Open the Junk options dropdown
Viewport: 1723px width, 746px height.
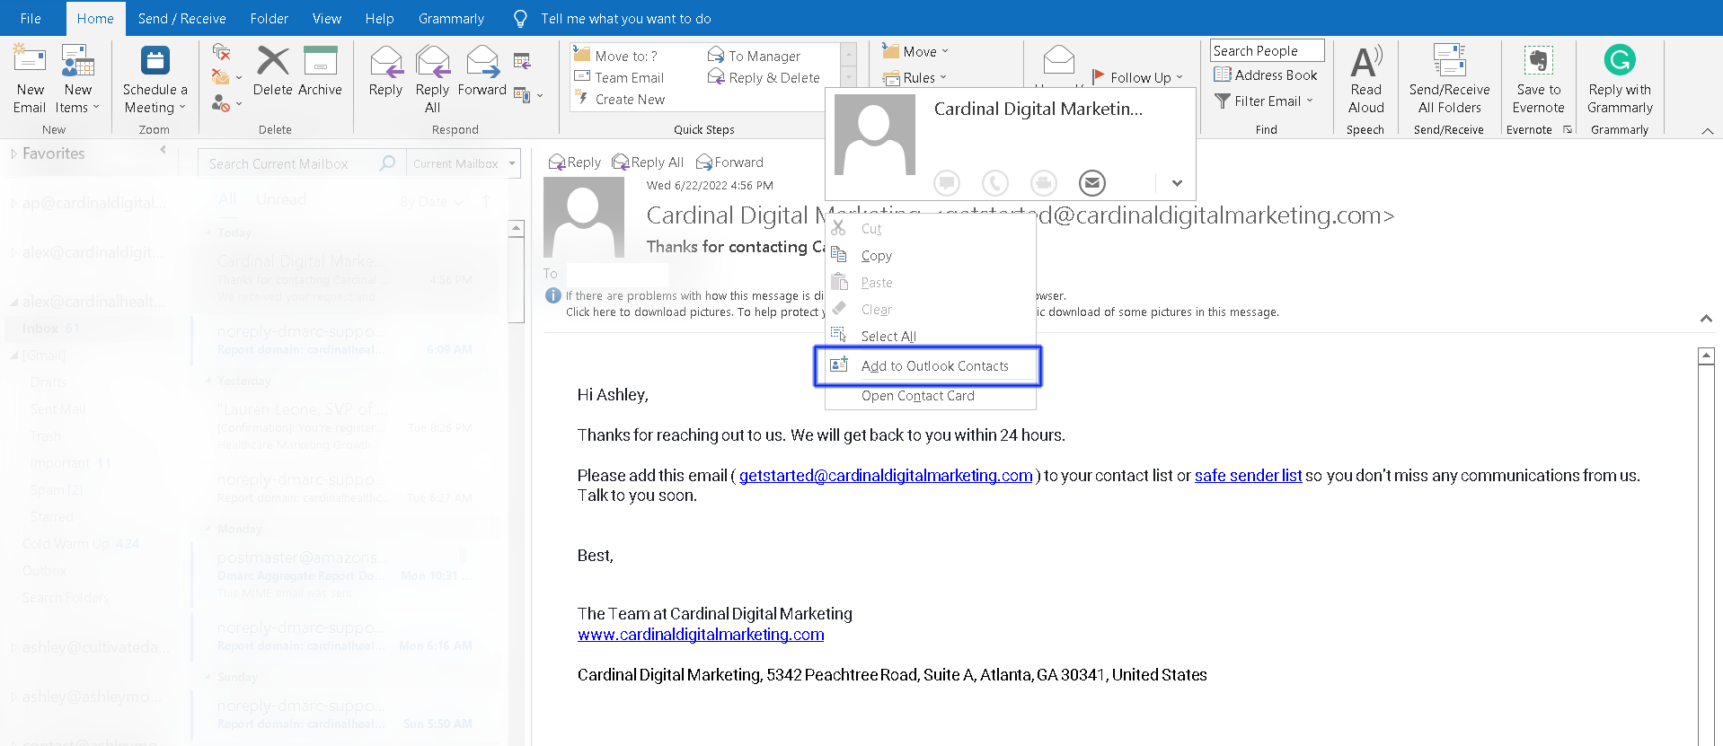[225, 103]
